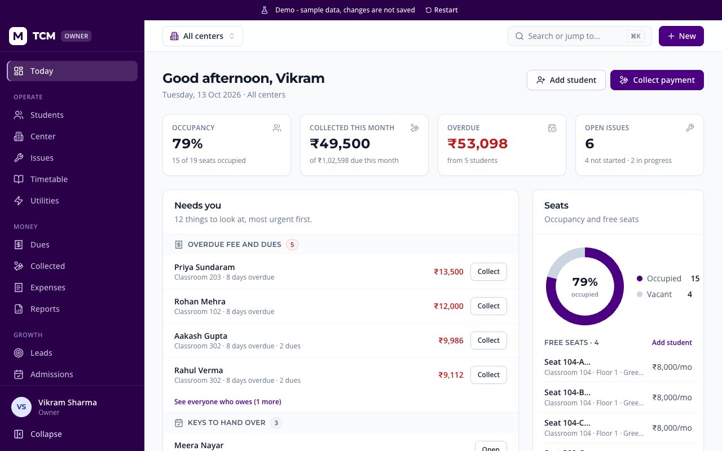Click Vikram Sharma profile avatar
The width and height of the screenshot is (722, 451).
(x=21, y=407)
